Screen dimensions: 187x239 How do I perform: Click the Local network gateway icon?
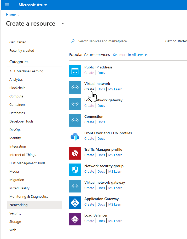point(75,104)
